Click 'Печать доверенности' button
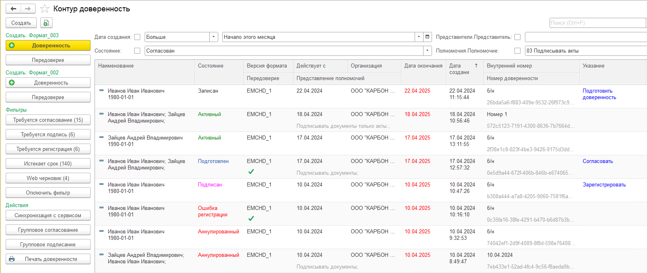This screenshot has width=647, height=273. (48, 259)
